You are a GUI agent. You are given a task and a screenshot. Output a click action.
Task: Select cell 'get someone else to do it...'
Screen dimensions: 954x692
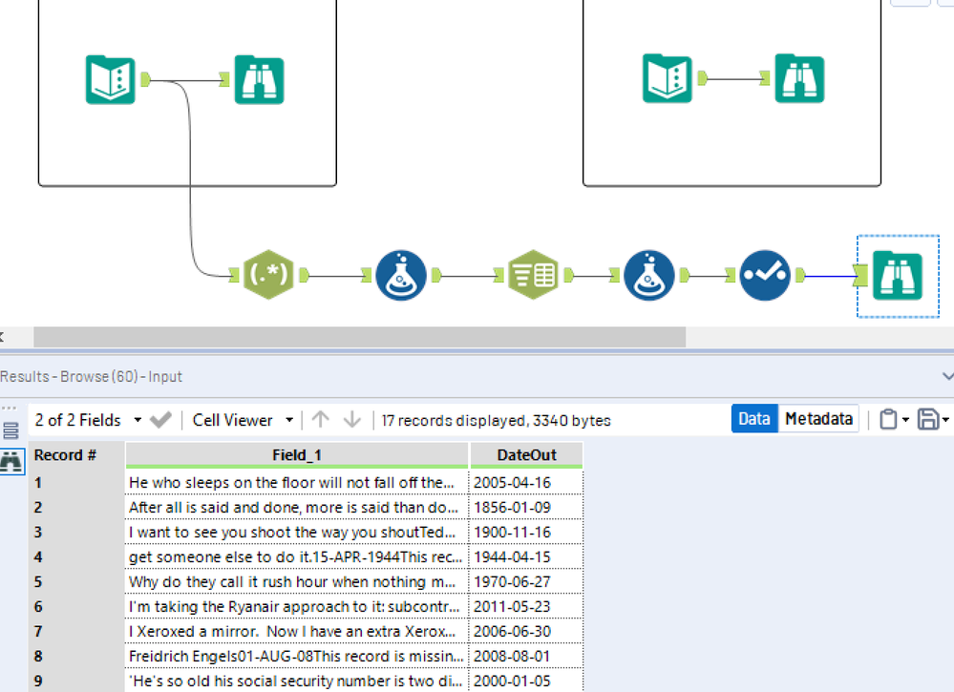coord(297,557)
